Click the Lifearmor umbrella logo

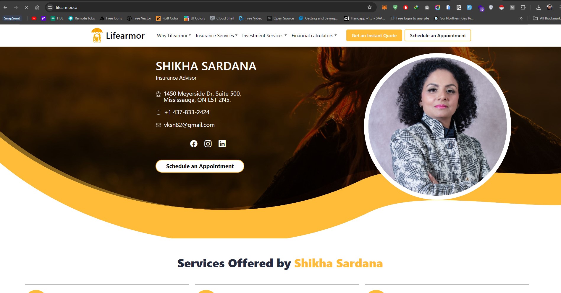pos(97,35)
